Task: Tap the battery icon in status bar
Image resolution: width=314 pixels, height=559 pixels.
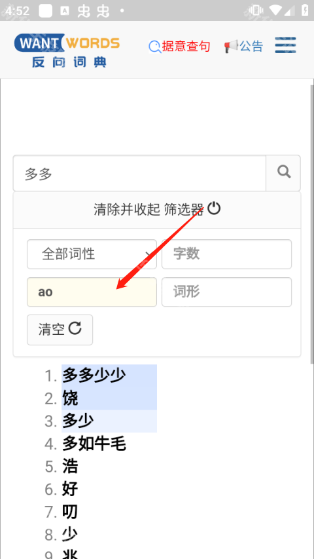Action: click(x=305, y=10)
